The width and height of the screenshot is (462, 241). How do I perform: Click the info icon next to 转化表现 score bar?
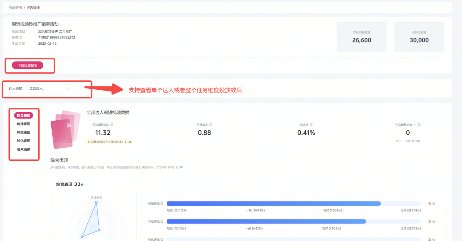[162, 239]
